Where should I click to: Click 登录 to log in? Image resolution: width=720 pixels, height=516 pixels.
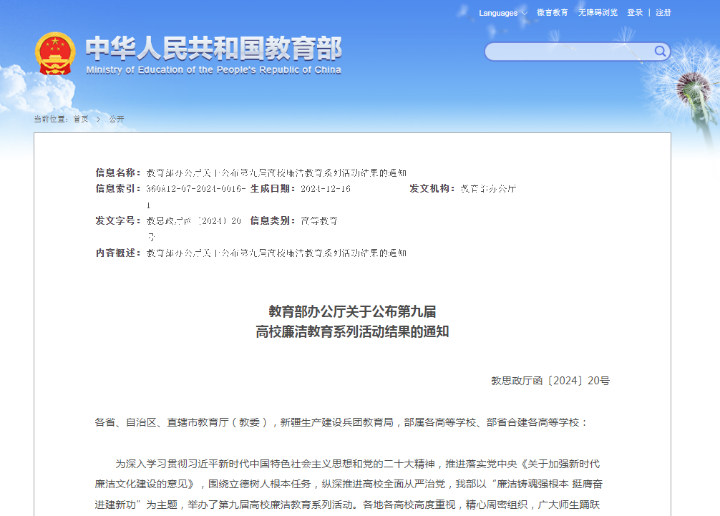click(635, 12)
